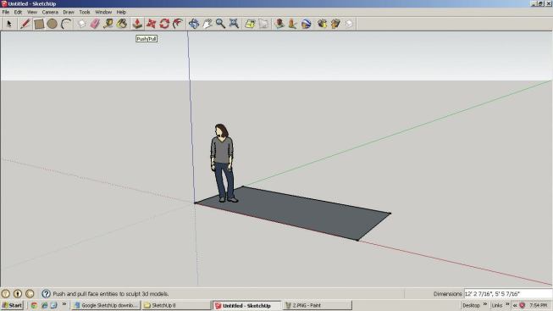This screenshot has width=553, height=311.
Task: Click the Toggle Terrain icon
Action: tap(263, 24)
